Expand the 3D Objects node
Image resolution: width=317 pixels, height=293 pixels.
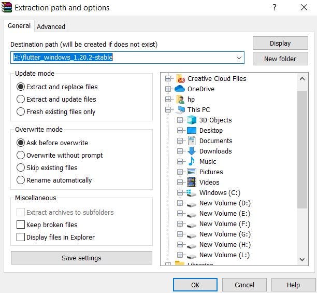click(x=180, y=120)
